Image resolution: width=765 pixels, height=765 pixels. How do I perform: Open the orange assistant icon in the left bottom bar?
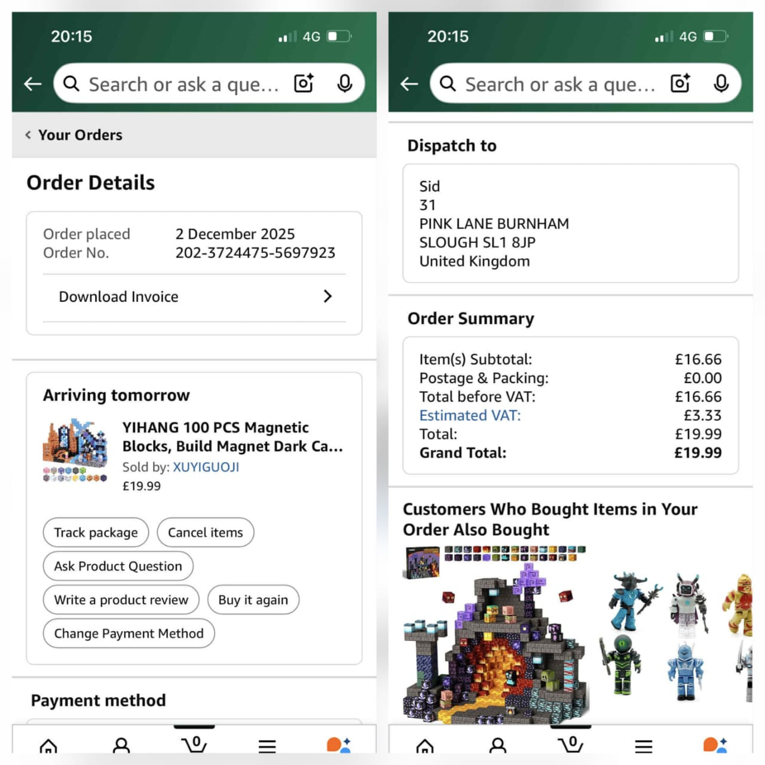(x=338, y=744)
